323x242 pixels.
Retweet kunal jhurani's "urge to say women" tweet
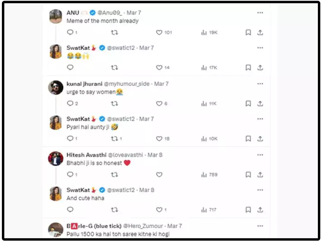pos(114,104)
